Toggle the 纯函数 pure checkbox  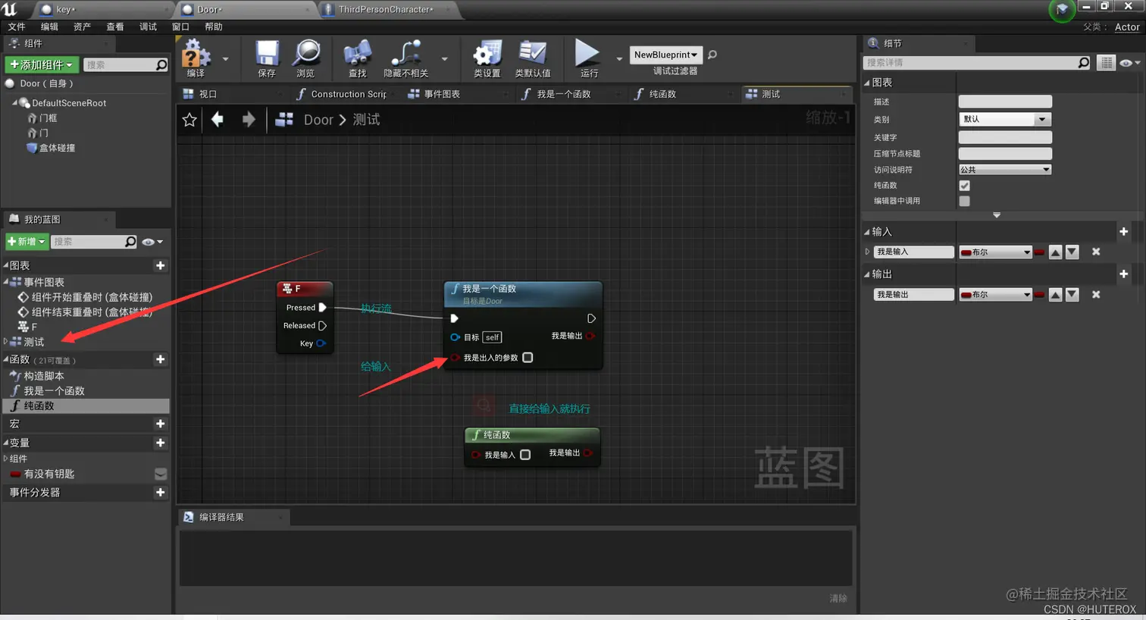point(964,186)
